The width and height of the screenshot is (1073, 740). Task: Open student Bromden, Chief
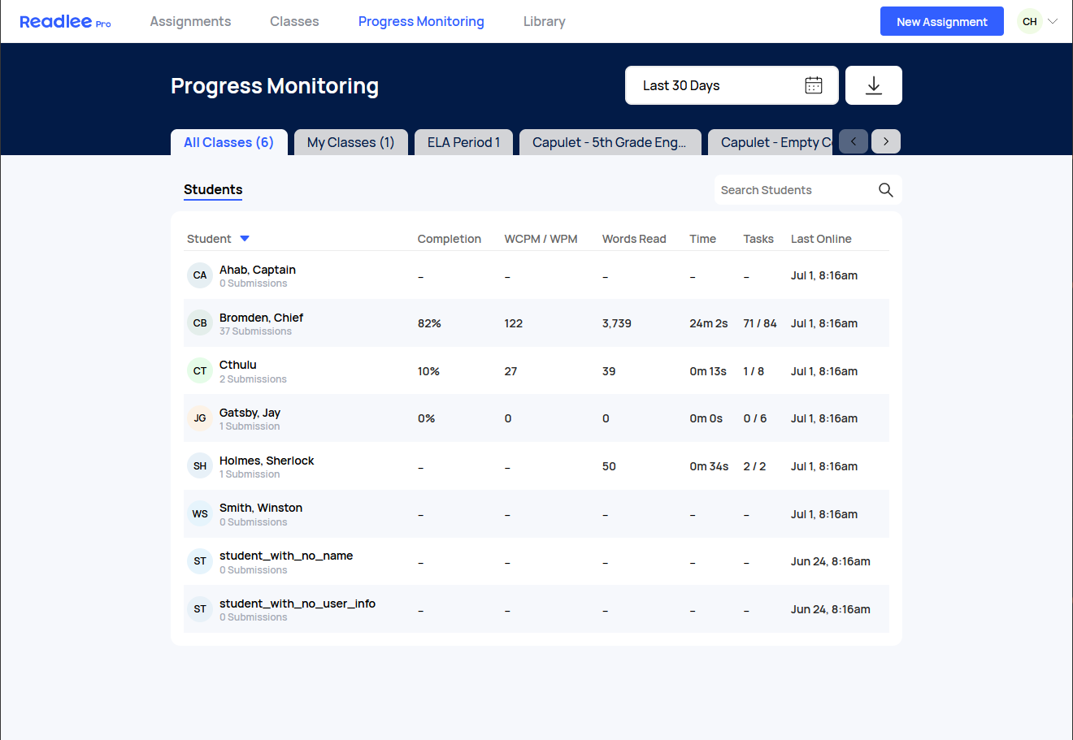click(261, 318)
